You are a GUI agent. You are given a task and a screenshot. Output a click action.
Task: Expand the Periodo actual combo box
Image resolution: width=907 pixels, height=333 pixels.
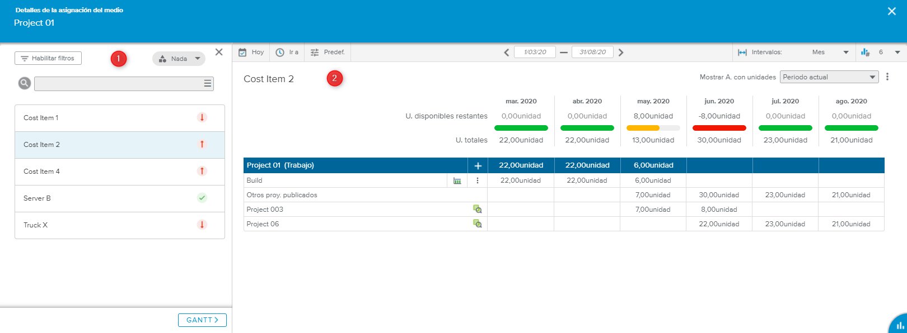pos(829,77)
